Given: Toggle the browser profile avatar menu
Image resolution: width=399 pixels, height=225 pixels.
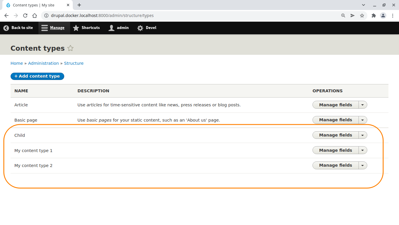Looking at the screenshot, I should 383,16.
